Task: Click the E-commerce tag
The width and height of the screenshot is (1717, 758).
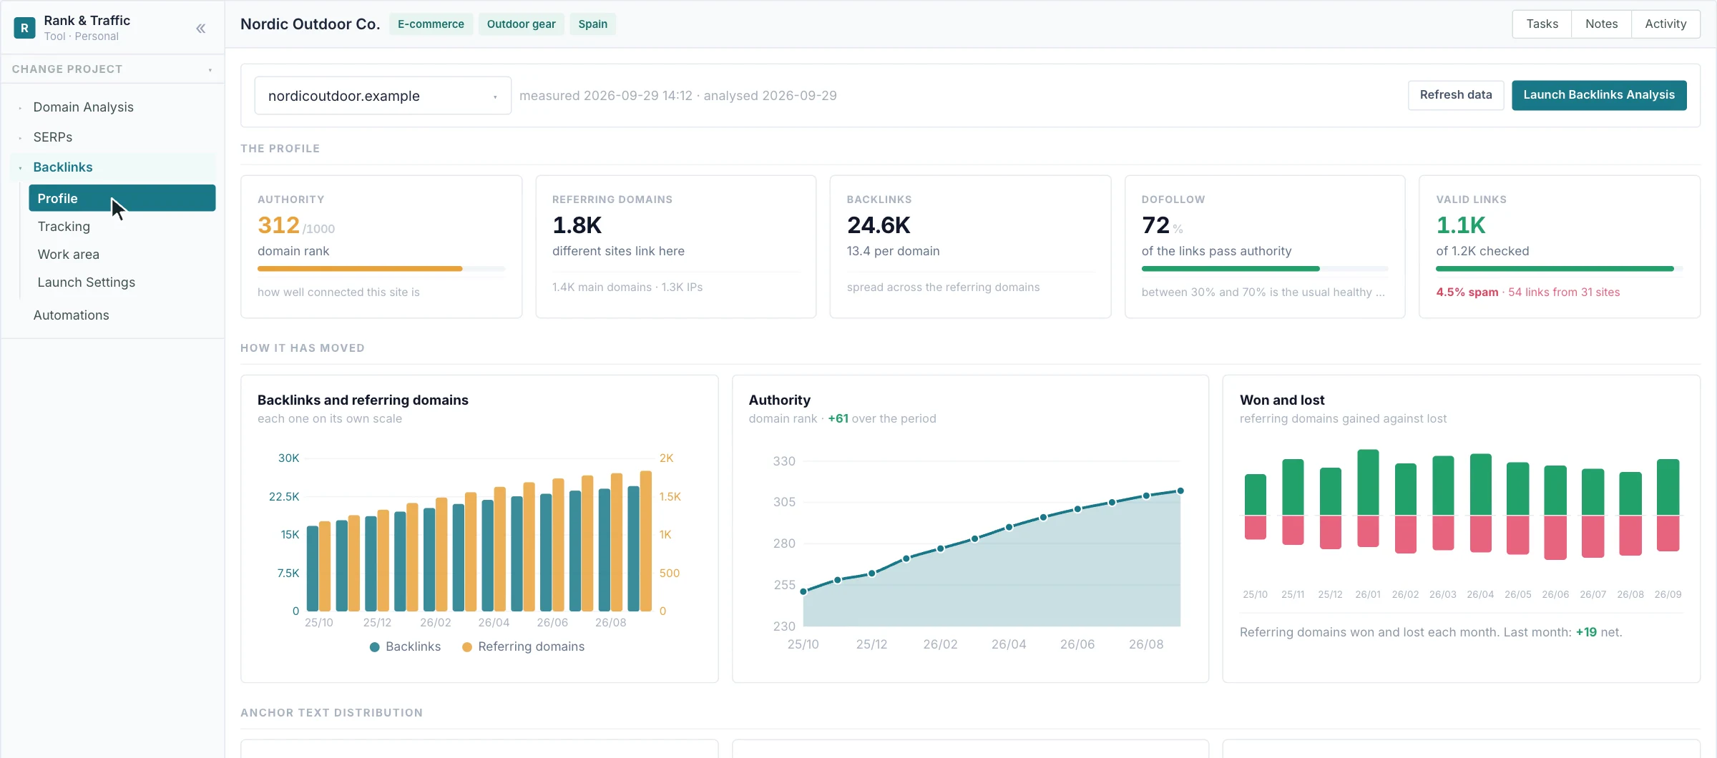Action: tap(431, 24)
